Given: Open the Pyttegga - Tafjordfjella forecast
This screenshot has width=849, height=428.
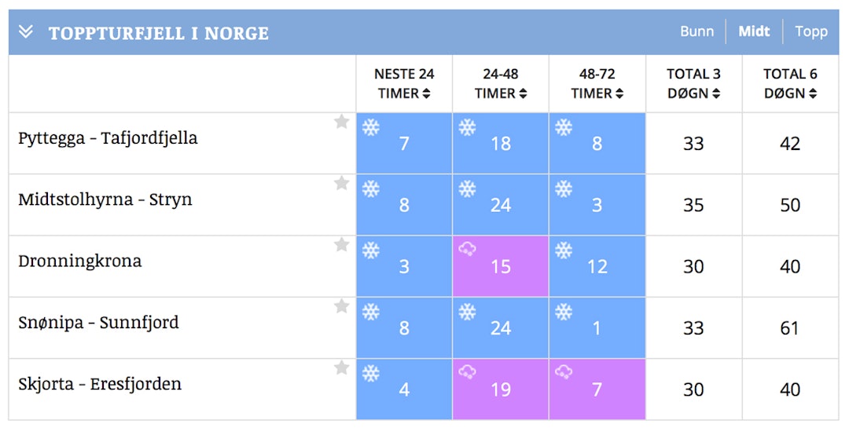Looking at the screenshot, I should pyautogui.click(x=108, y=138).
